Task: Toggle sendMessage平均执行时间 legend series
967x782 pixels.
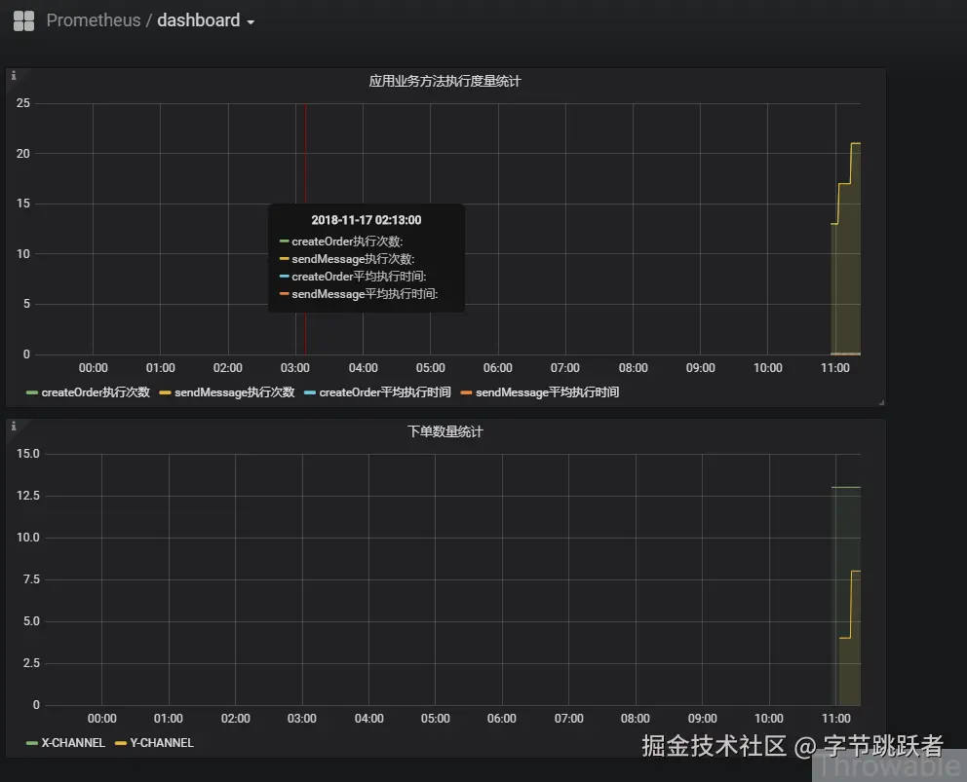Action: point(547,392)
